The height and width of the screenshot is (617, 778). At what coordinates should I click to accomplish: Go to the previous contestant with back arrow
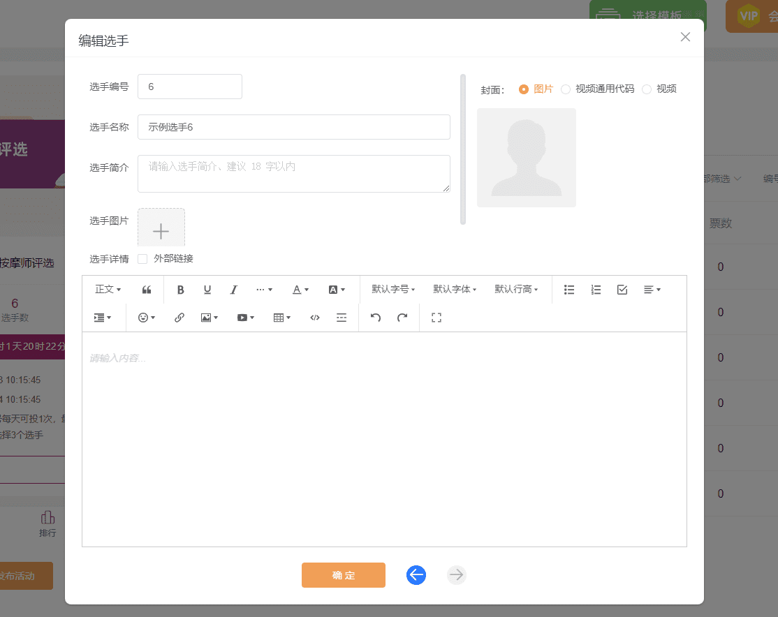[416, 574]
